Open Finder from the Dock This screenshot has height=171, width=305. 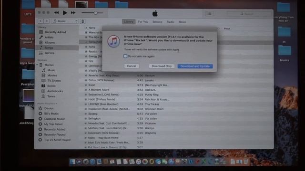tap(72, 161)
